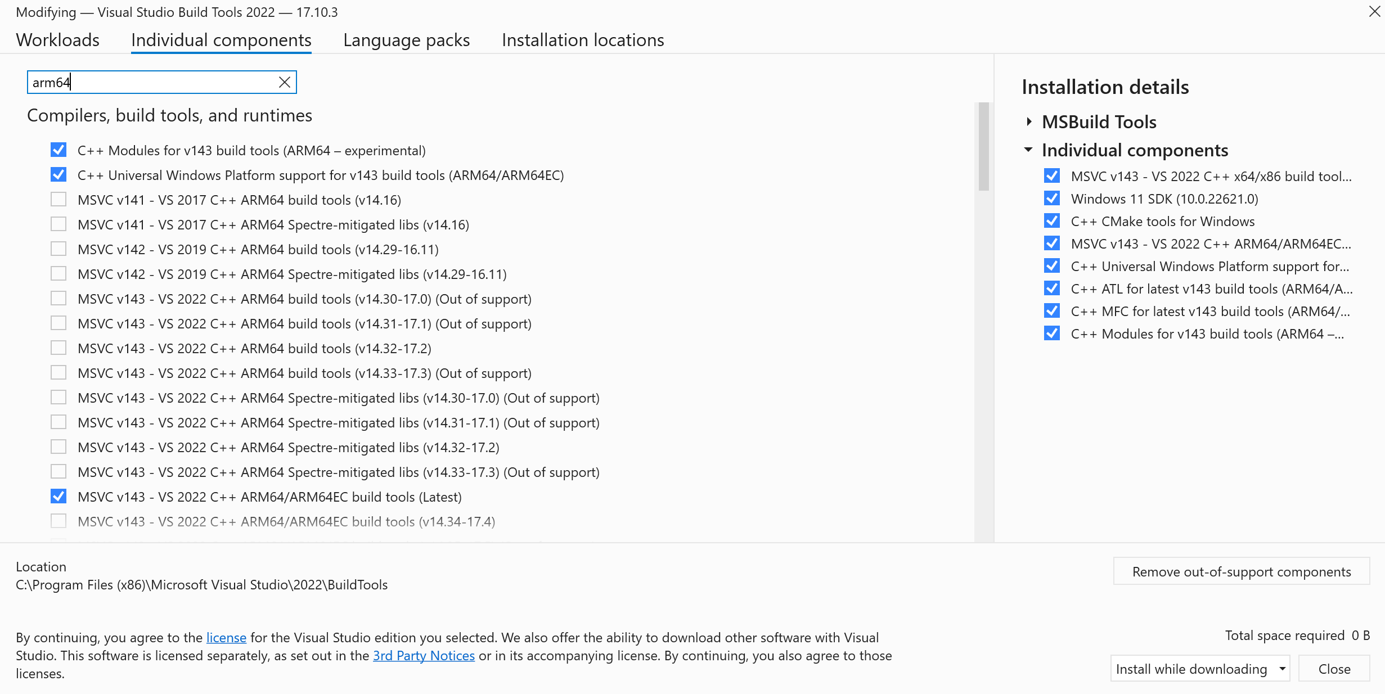This screenshot has height=694, width=1385.
Task: Select the Individual components tab
Action: (x=221, y=40)
